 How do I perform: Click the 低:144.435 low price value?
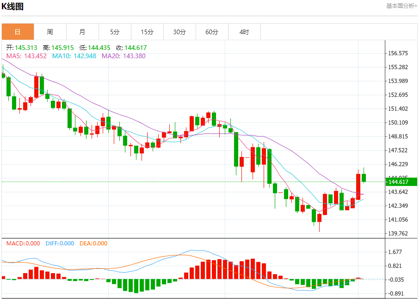pyautogui.click(x=95, y=48)
